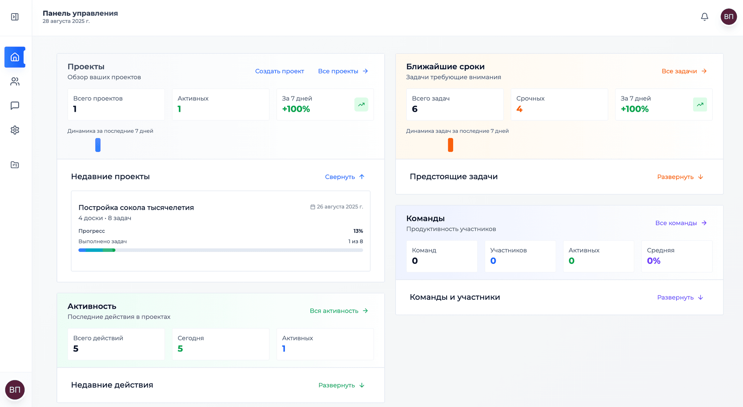Click the Участников stat card
Image resolution: width=743 pixels, height=407 pixels.
[x=520, y=257]
